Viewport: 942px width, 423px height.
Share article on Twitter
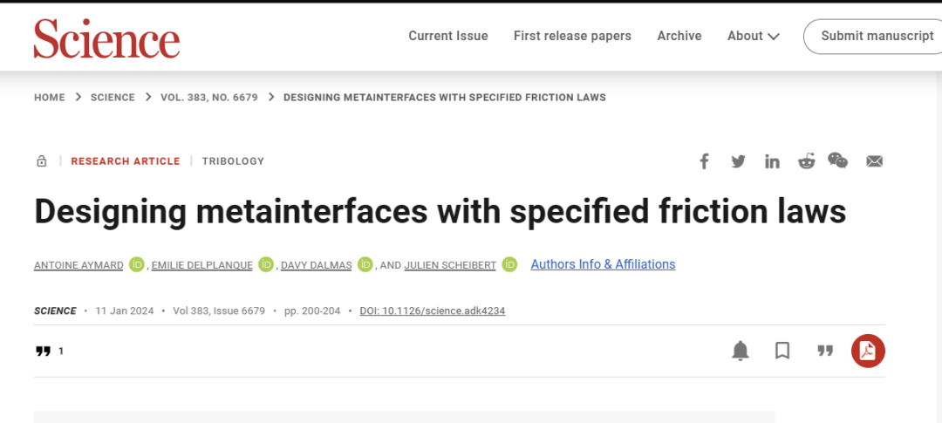(x=738, y=161)
